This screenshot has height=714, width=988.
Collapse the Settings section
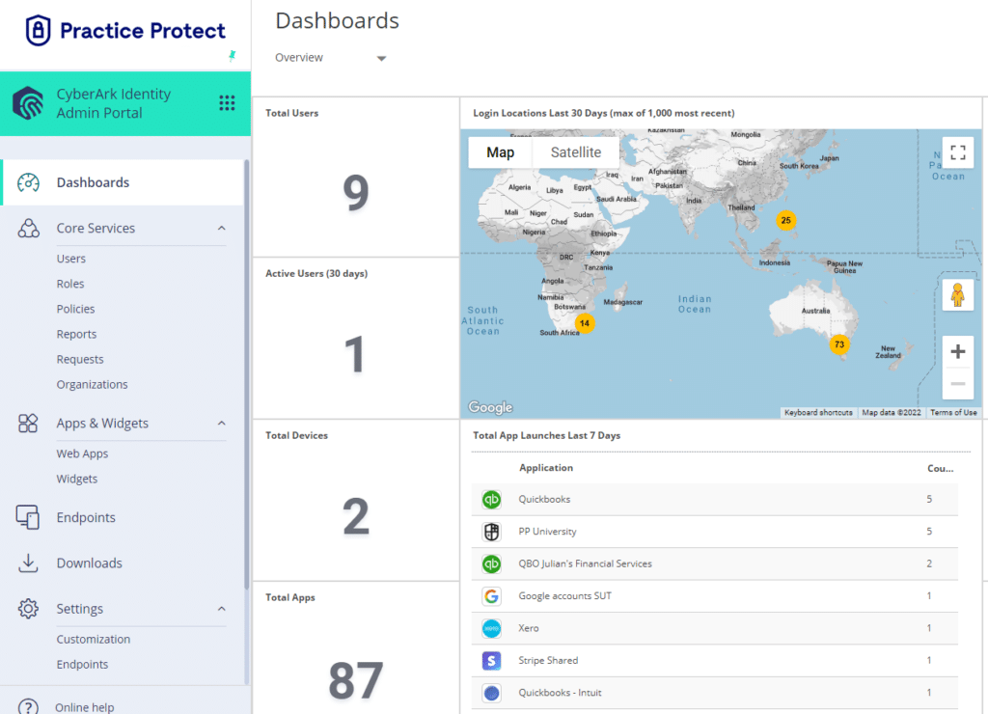pyautogui.click(x=222, y=609)
